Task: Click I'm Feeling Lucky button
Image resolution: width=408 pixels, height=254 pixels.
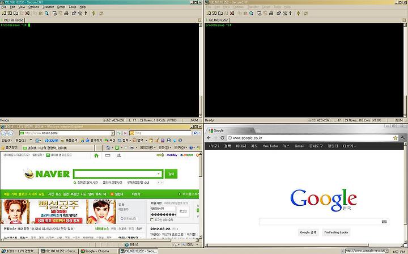Action: [x=336, y=232]
